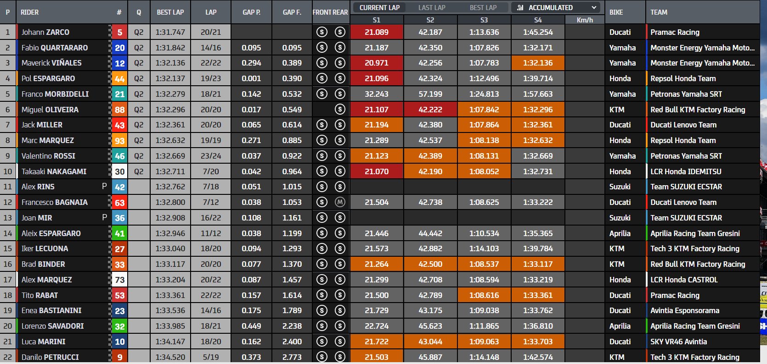Click S2 time 42.222 in OLIVEIRA row

pos(430,110)
